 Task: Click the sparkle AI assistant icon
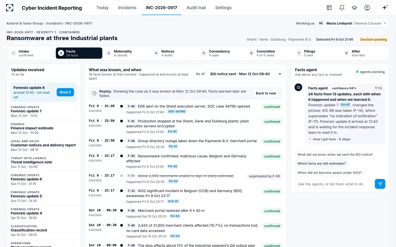click(385, 7)
